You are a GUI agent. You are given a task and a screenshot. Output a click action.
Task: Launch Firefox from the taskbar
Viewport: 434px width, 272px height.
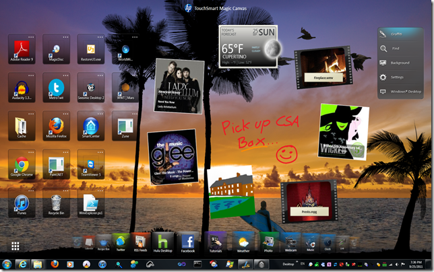55,265
